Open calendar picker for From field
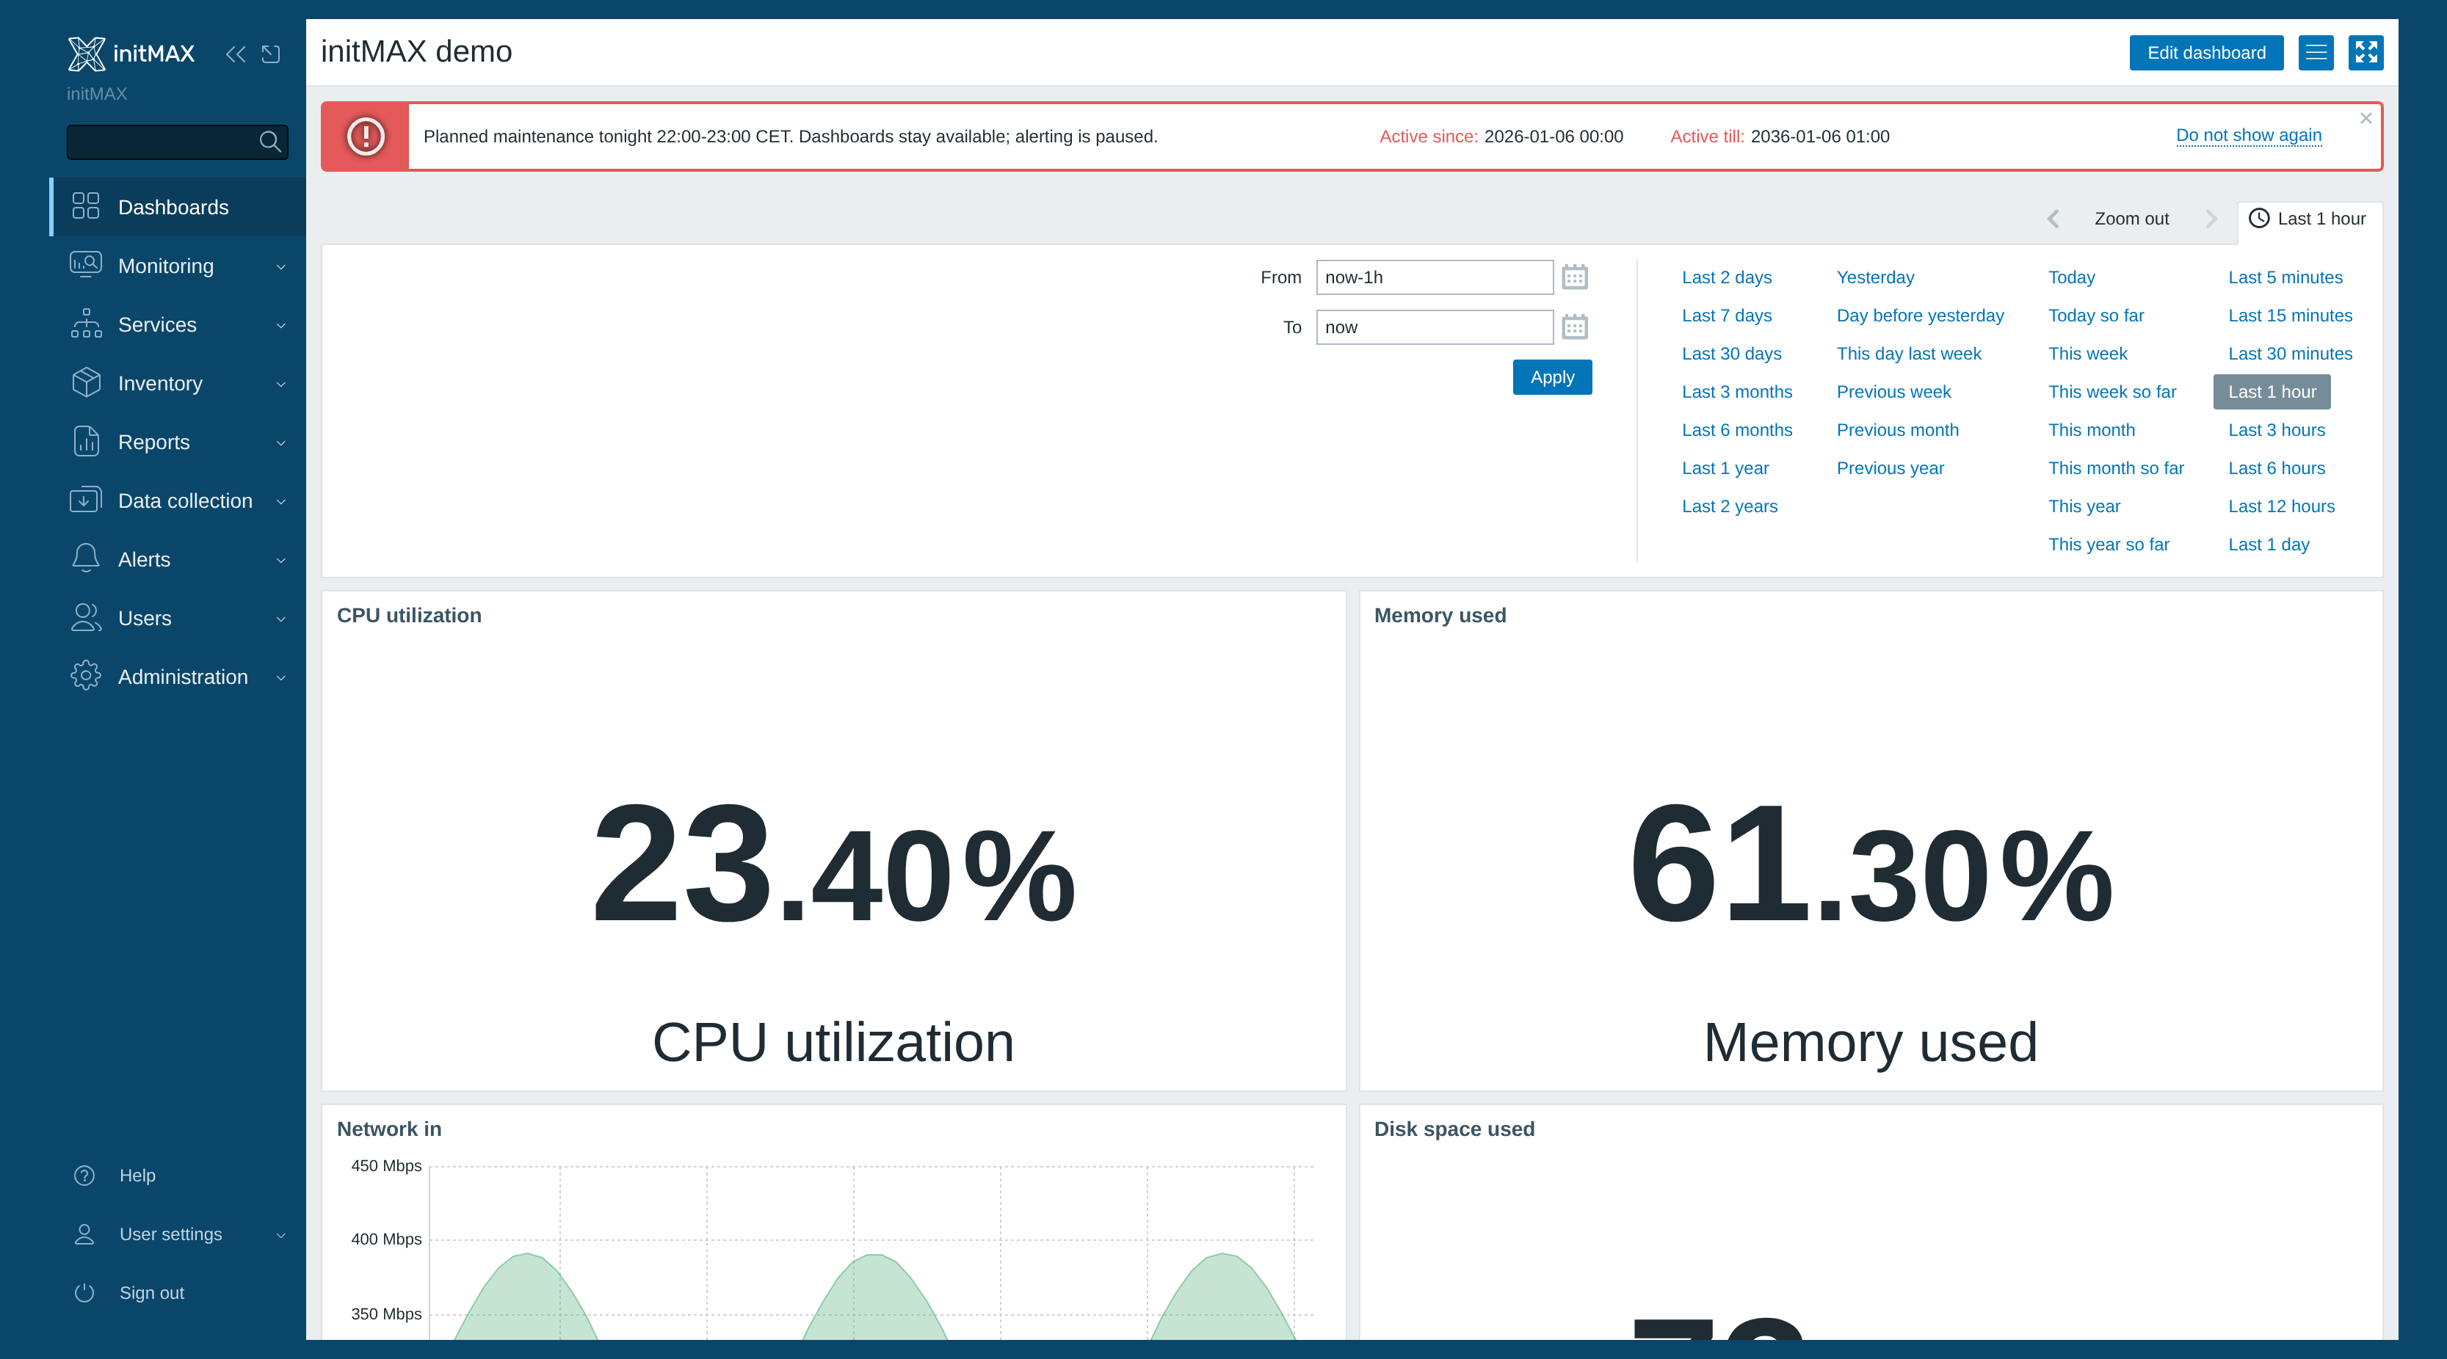 [x=1574, y=277]
